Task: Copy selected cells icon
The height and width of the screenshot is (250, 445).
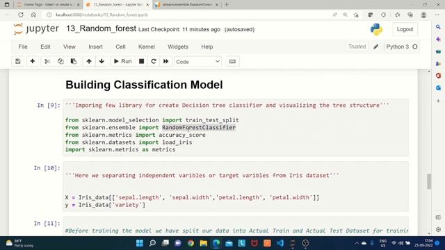Action: point(60,62)
